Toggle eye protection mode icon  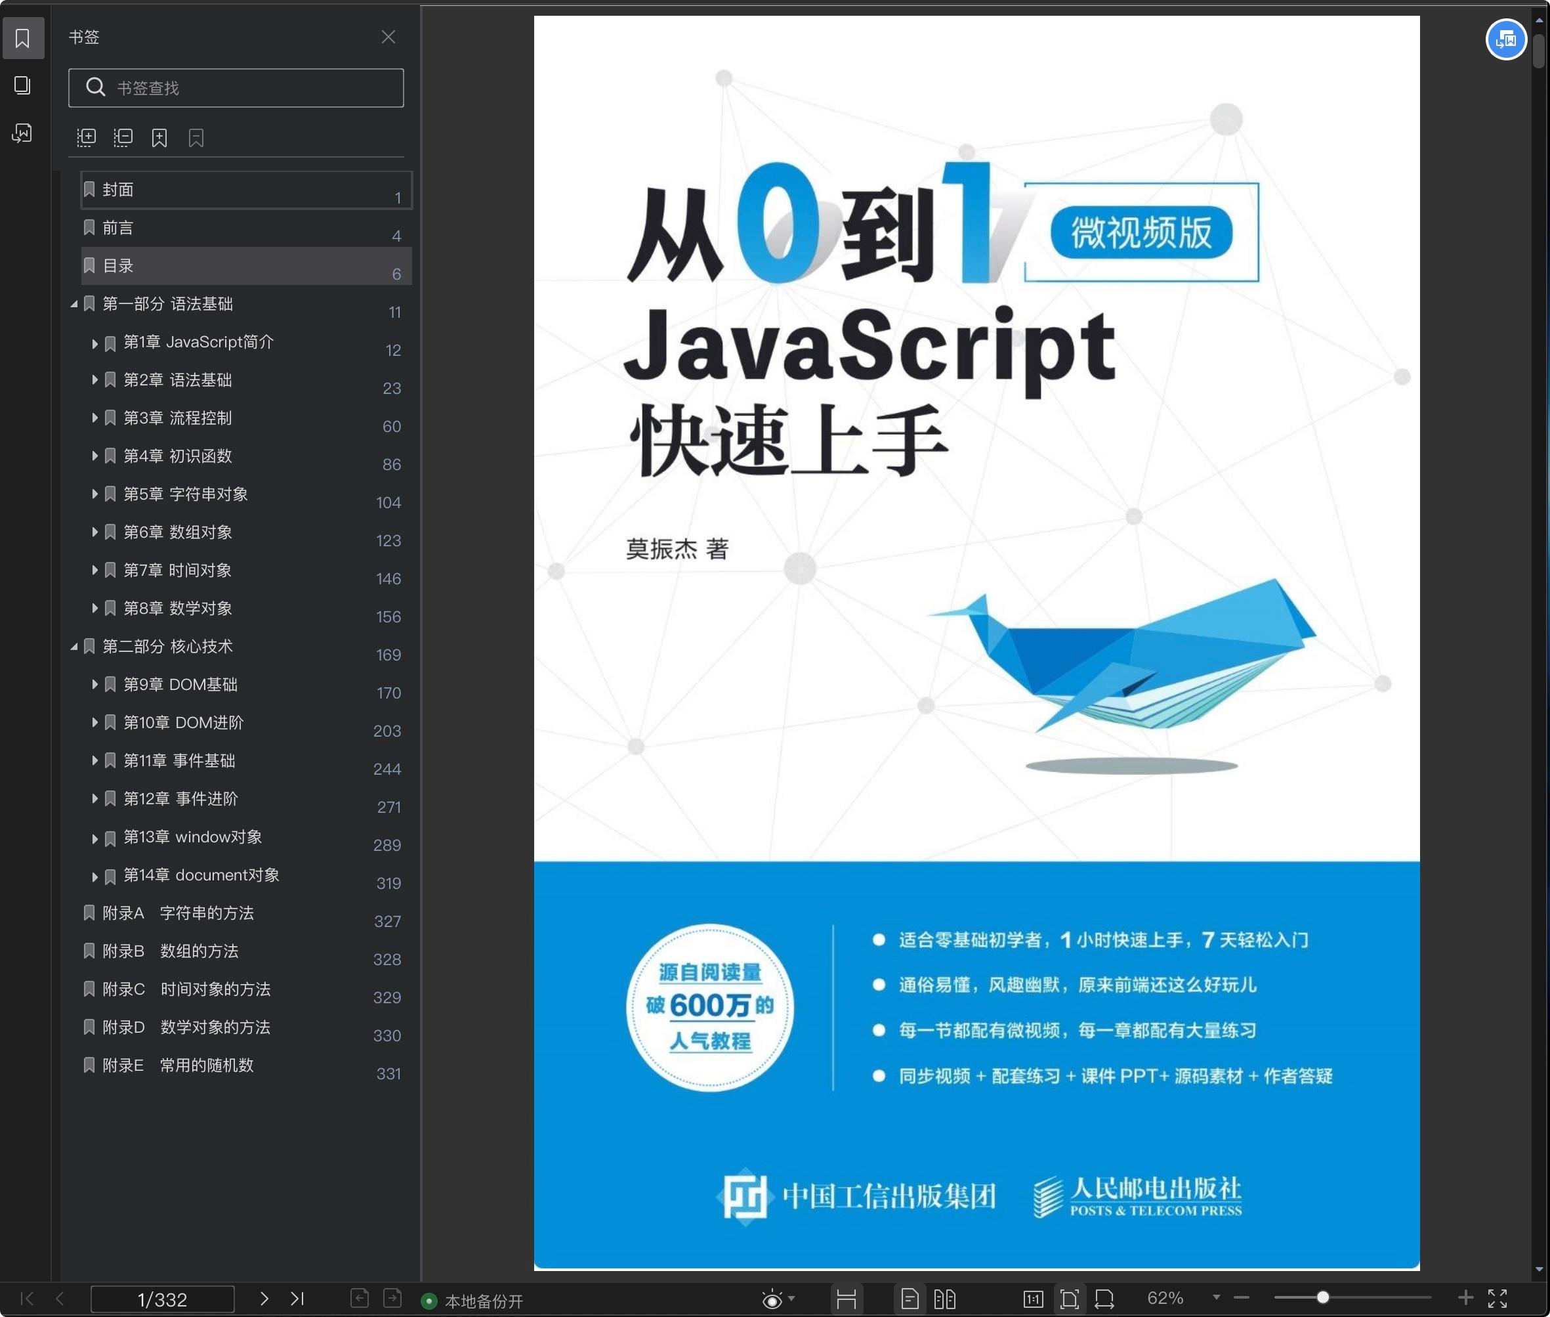[x=772, y=1300]
